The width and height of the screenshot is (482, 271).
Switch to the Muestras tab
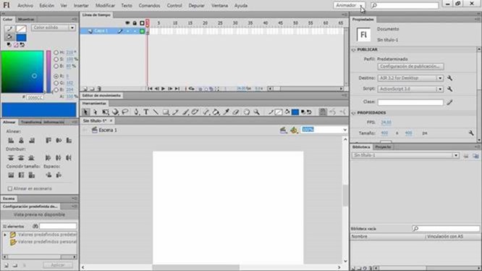pyautogui.click(x=26, y=20)
